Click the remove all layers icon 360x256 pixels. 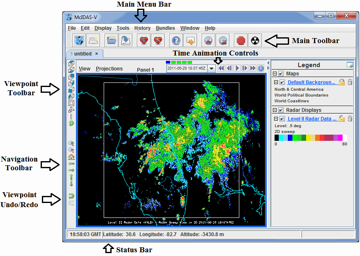click(x=209, y=41)
